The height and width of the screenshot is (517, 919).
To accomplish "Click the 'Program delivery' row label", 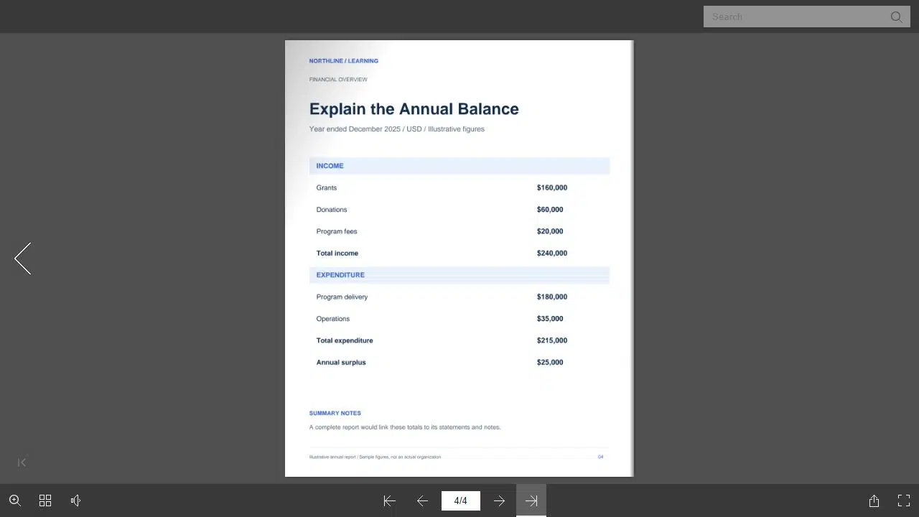I will (x=342, y=297).
